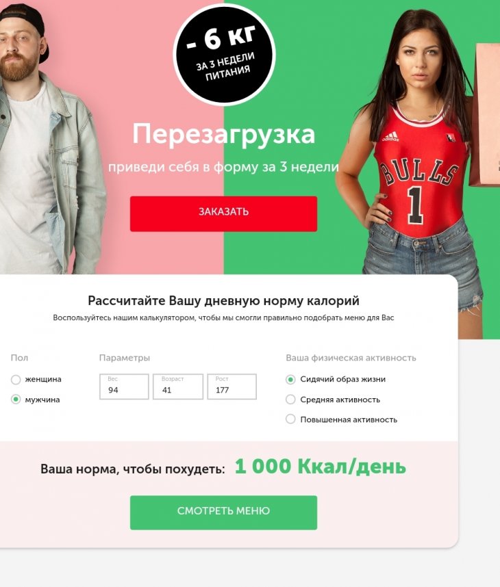Click the Adidas logo on the jersey
This screenshot has width=500, height=587.
pos(390,137)
